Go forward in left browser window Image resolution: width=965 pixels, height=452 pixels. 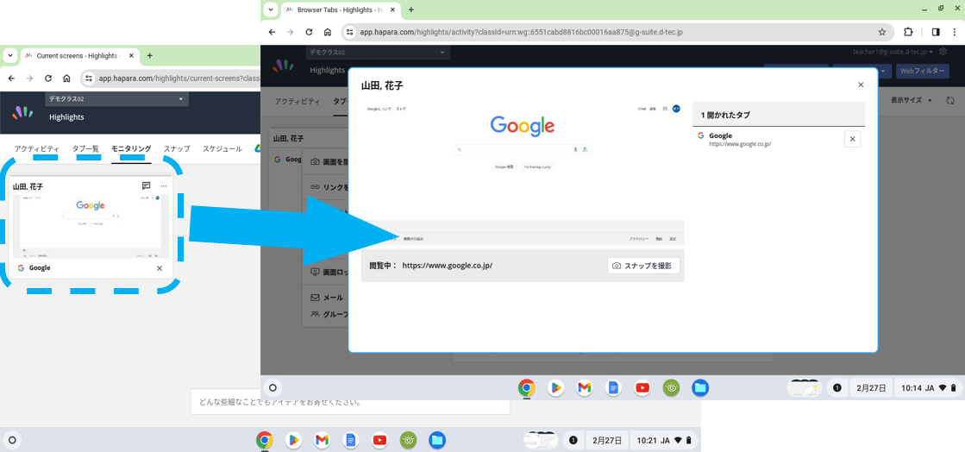(x=29, y=78)
